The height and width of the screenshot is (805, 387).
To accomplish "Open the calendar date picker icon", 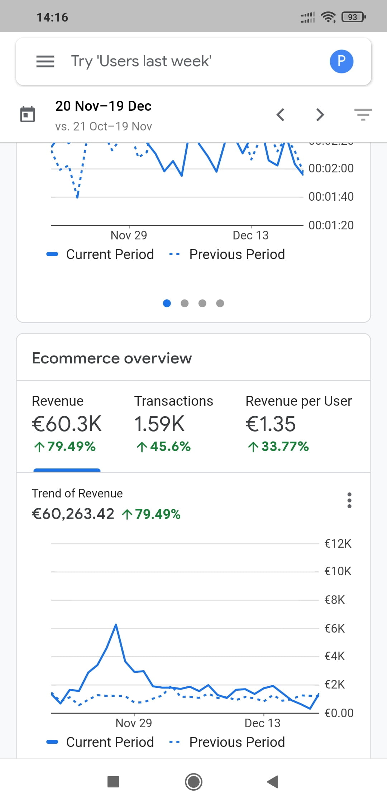I will 28,115.
